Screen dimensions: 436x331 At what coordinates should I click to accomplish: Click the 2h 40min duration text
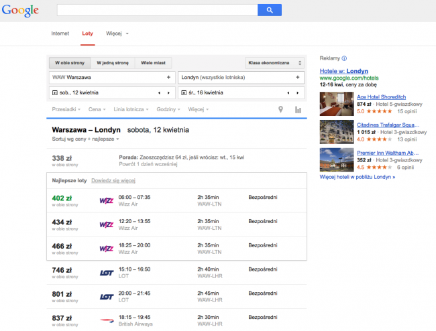point(208,269)
